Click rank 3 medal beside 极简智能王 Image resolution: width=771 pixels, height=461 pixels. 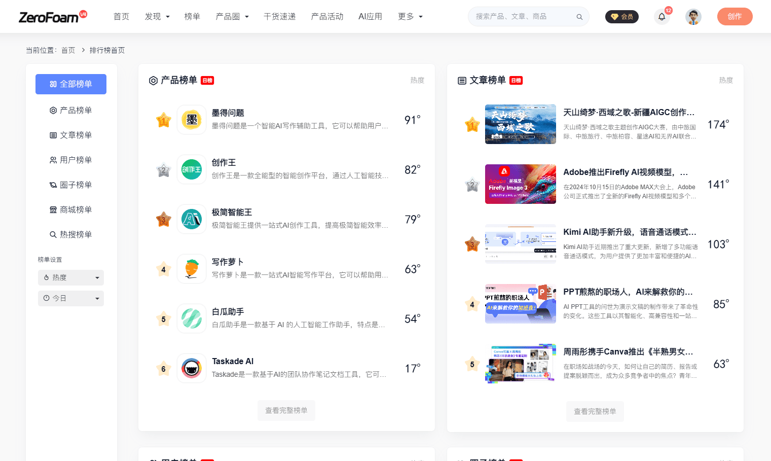pyautogui.click(x=163, y=220)
